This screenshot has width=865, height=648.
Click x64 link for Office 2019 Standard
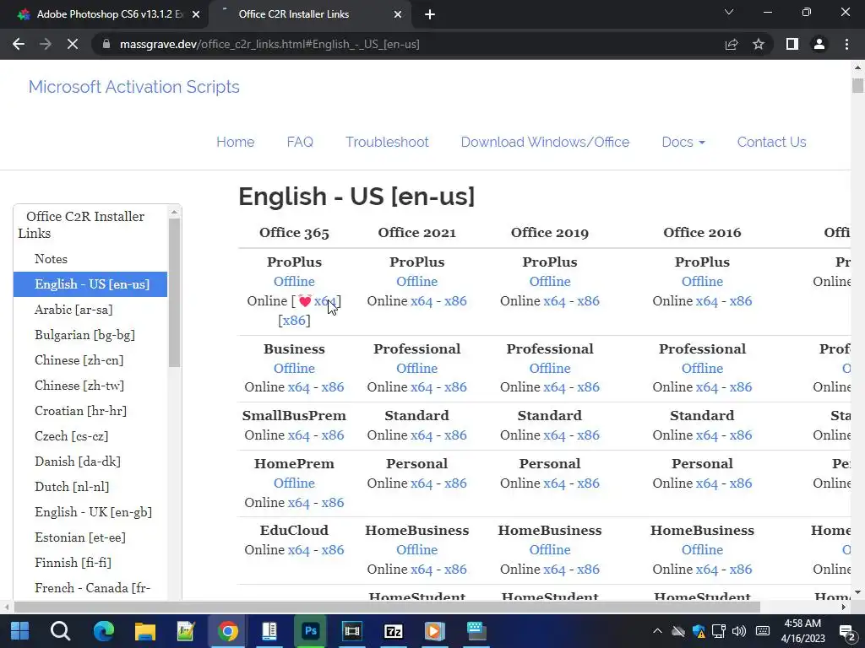[554, 435]
